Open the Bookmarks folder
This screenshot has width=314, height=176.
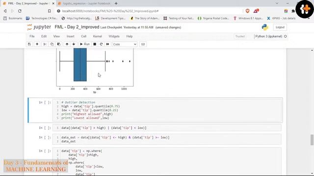pyautogui.click(x=13, y=18)
